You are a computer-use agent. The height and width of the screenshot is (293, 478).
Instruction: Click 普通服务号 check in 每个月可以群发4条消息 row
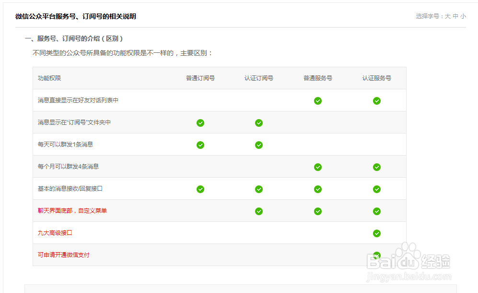click(318, 167)
